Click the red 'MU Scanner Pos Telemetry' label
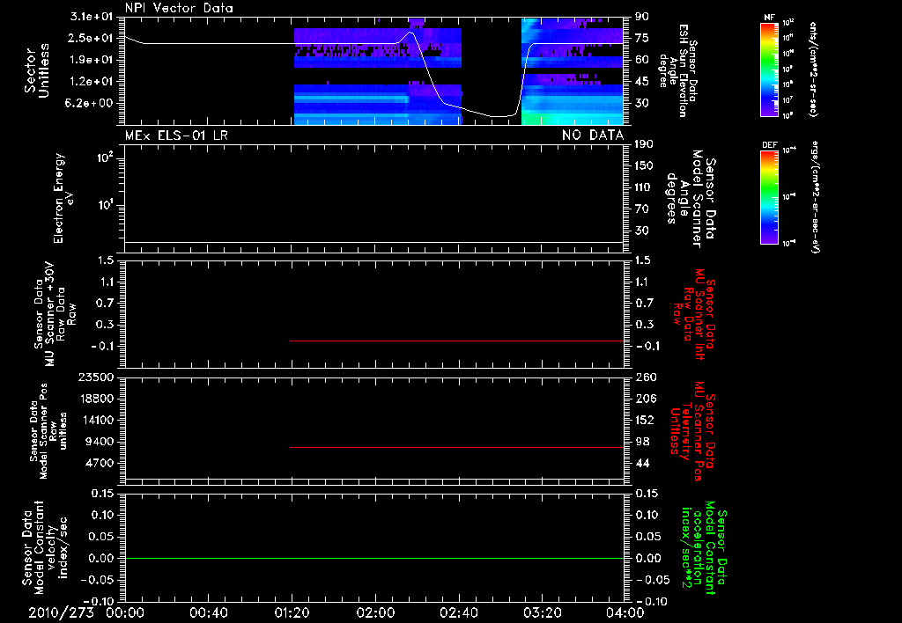Screen dimensions: 902x623 [x=692, y=431]
